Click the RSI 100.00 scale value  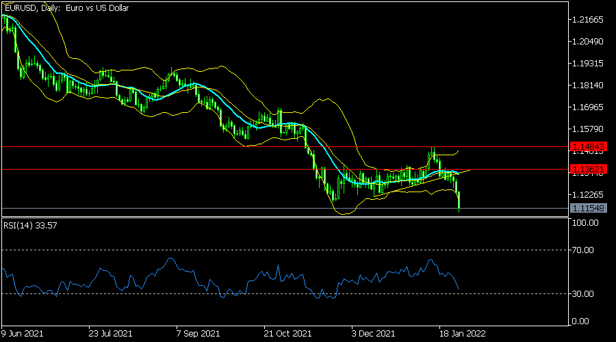pos(585,222)
